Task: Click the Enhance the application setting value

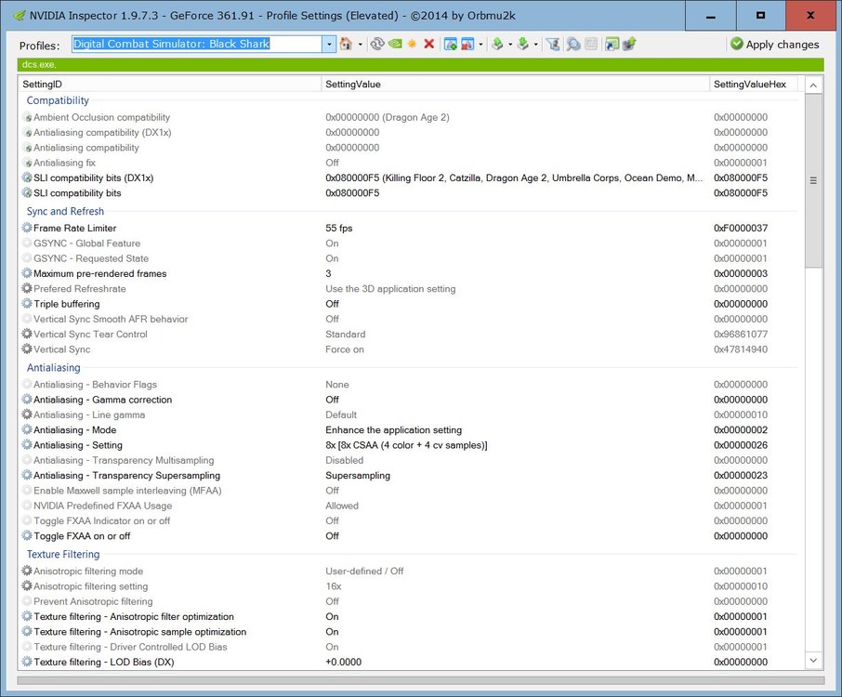Action: 394,429
